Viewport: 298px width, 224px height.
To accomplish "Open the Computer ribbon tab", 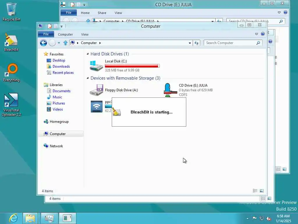I will 65,34.
